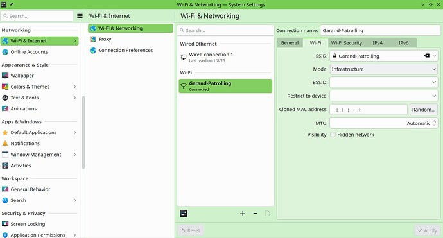The width and height of the screenshot is (443, 238).
Task: Adjust the MTU spinner arrows
Action: click(x=434, y=123)
